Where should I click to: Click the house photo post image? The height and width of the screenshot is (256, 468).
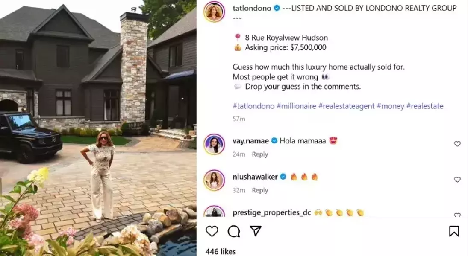[98, 128]
